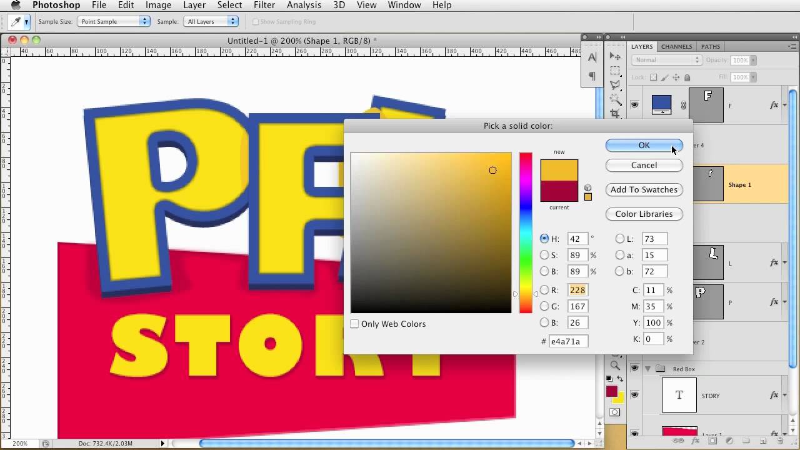
Task: Click the fx icon on the STORY layer
Action: click(x=775, y=396)
